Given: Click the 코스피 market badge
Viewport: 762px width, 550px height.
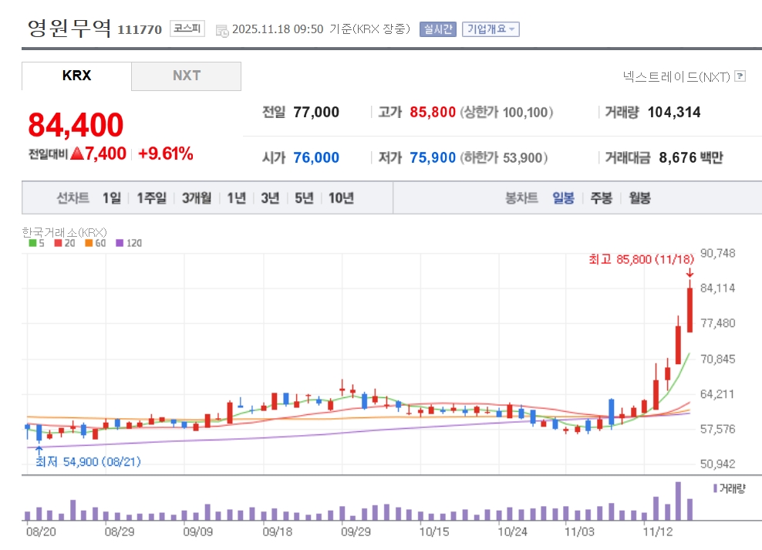Looking at the screenshot, I should pyautogui.click(x=187, y=29).
